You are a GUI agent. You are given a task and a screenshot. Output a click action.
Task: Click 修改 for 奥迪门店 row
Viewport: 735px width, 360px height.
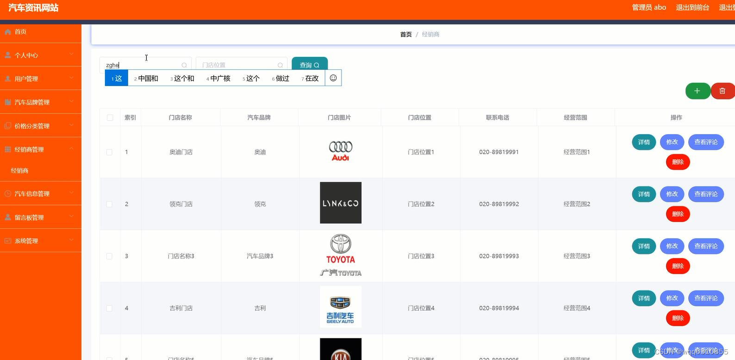(x=672, y=142)
